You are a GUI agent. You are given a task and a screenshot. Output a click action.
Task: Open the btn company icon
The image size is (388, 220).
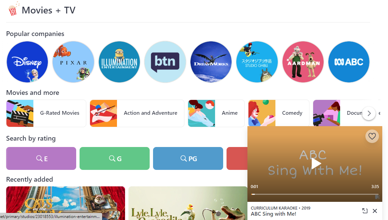click(165, 62)
